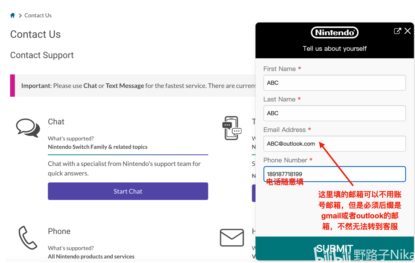415x263 pixels.
Task: Start a chat with Nintendo support
Action: point(128,191)
